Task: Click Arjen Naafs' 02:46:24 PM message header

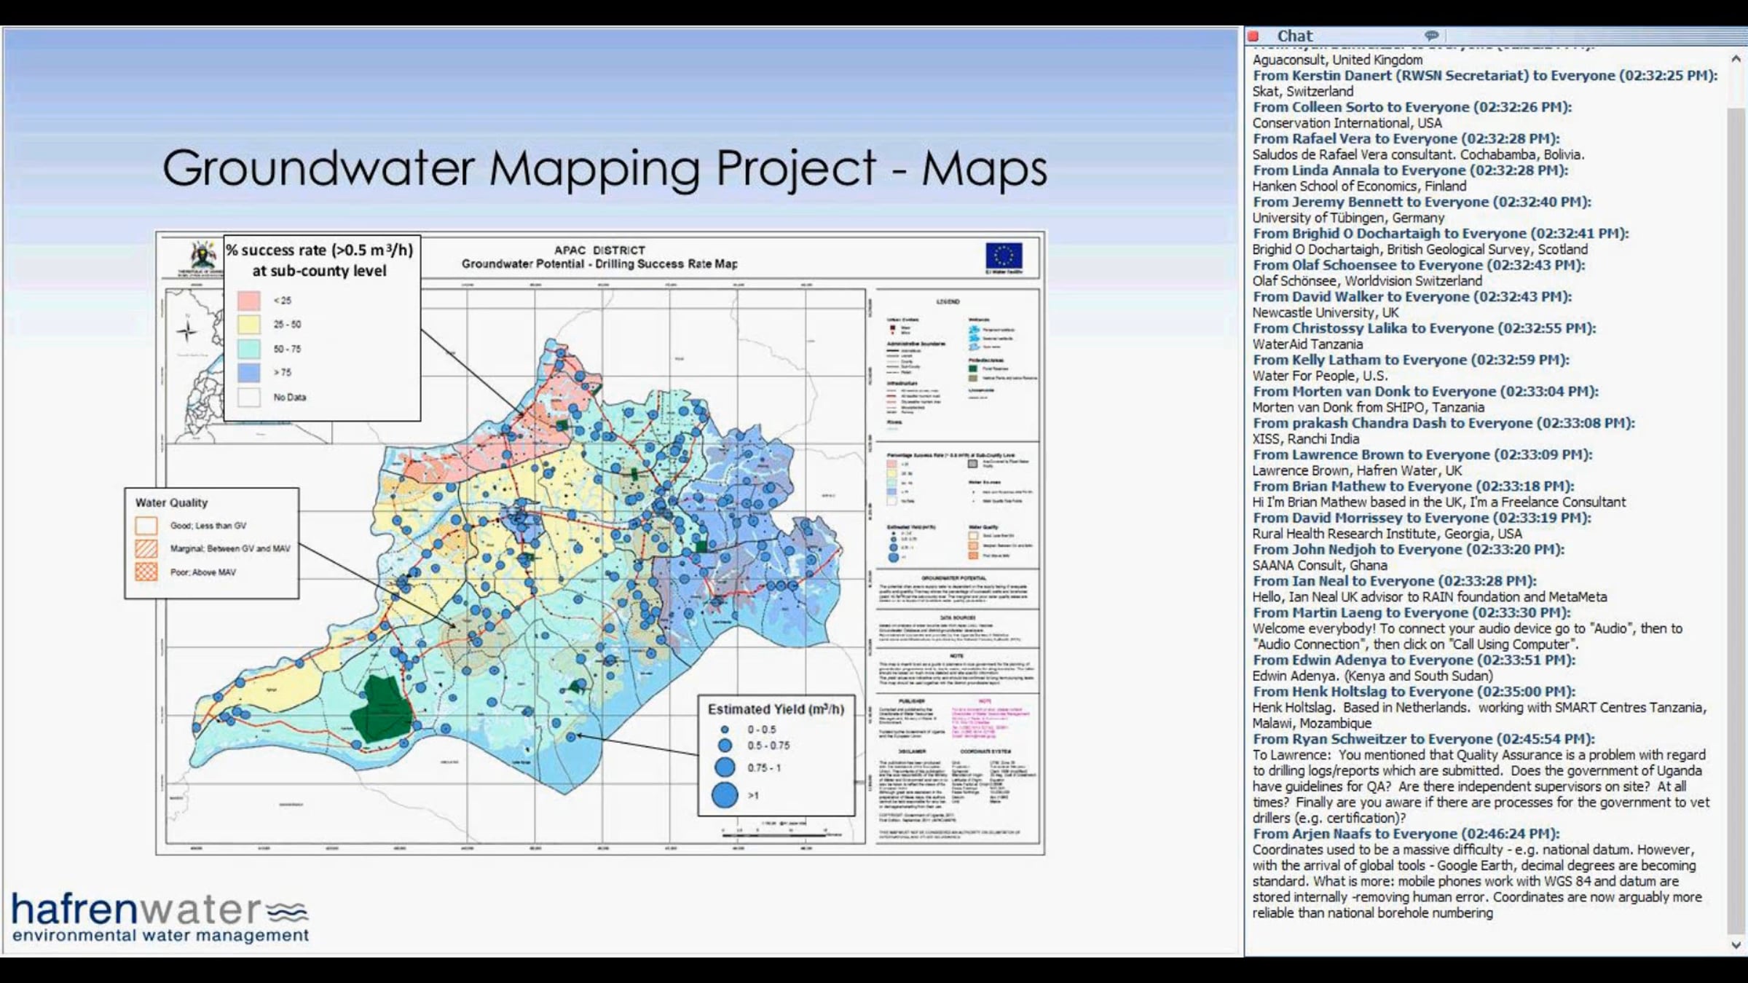Action: pyautogui.click(x=1406, y=834)
